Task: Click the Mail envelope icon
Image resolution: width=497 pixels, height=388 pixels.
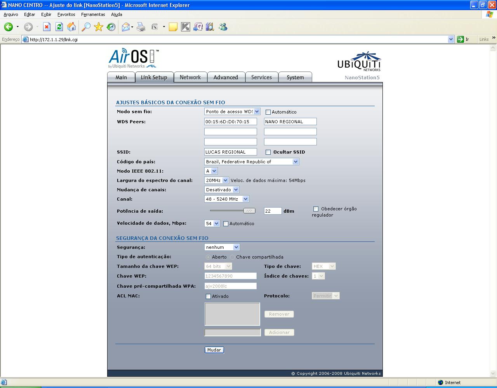Action: tap(126, 27)
